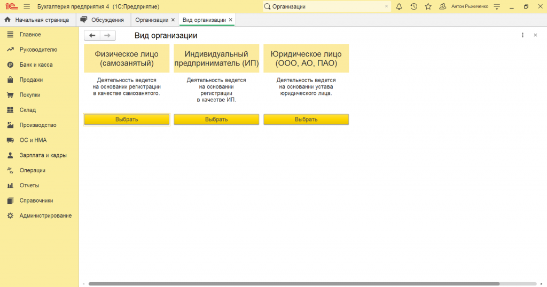Click the Организации search field
This screenshot has width=547, height=287.
[326, 6]
